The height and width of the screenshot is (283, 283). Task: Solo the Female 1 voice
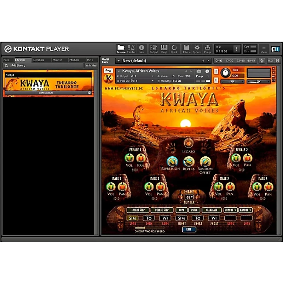coord(135,170)
